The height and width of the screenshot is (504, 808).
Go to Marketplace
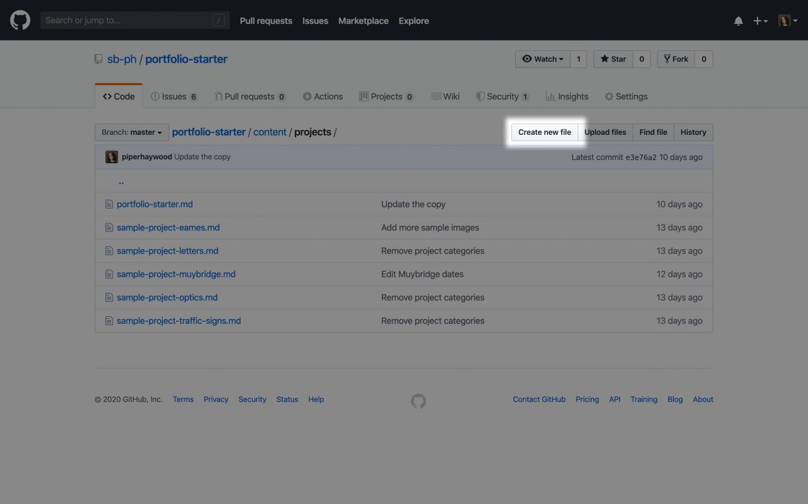tap(363, 21)
